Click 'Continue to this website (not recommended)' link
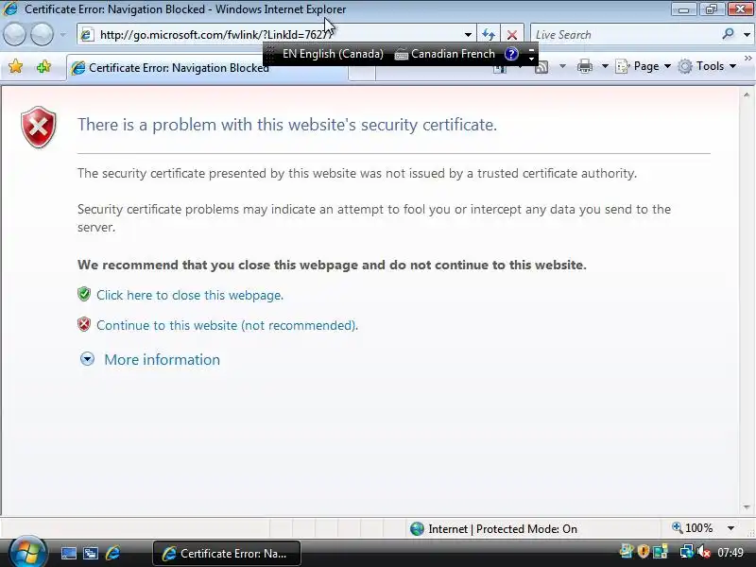This screenshot has height=567, width=756. [x=227, y=325]
